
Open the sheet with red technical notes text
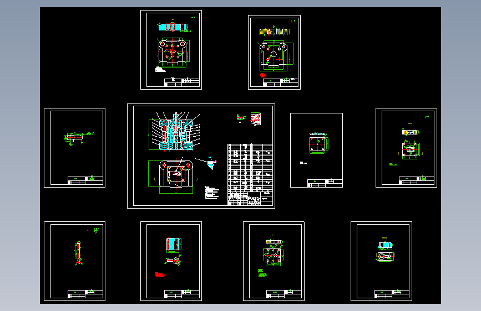pyautogui.click(x=171, y=261)
